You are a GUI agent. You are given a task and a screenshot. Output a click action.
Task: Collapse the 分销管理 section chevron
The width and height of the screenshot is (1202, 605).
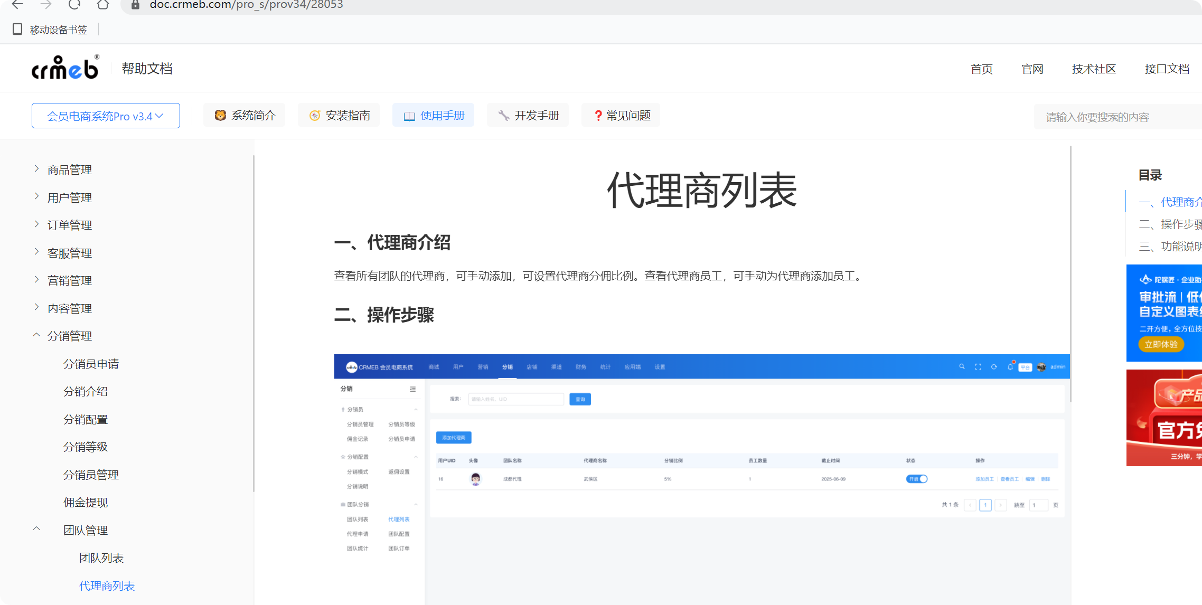(x=36, y=335)
